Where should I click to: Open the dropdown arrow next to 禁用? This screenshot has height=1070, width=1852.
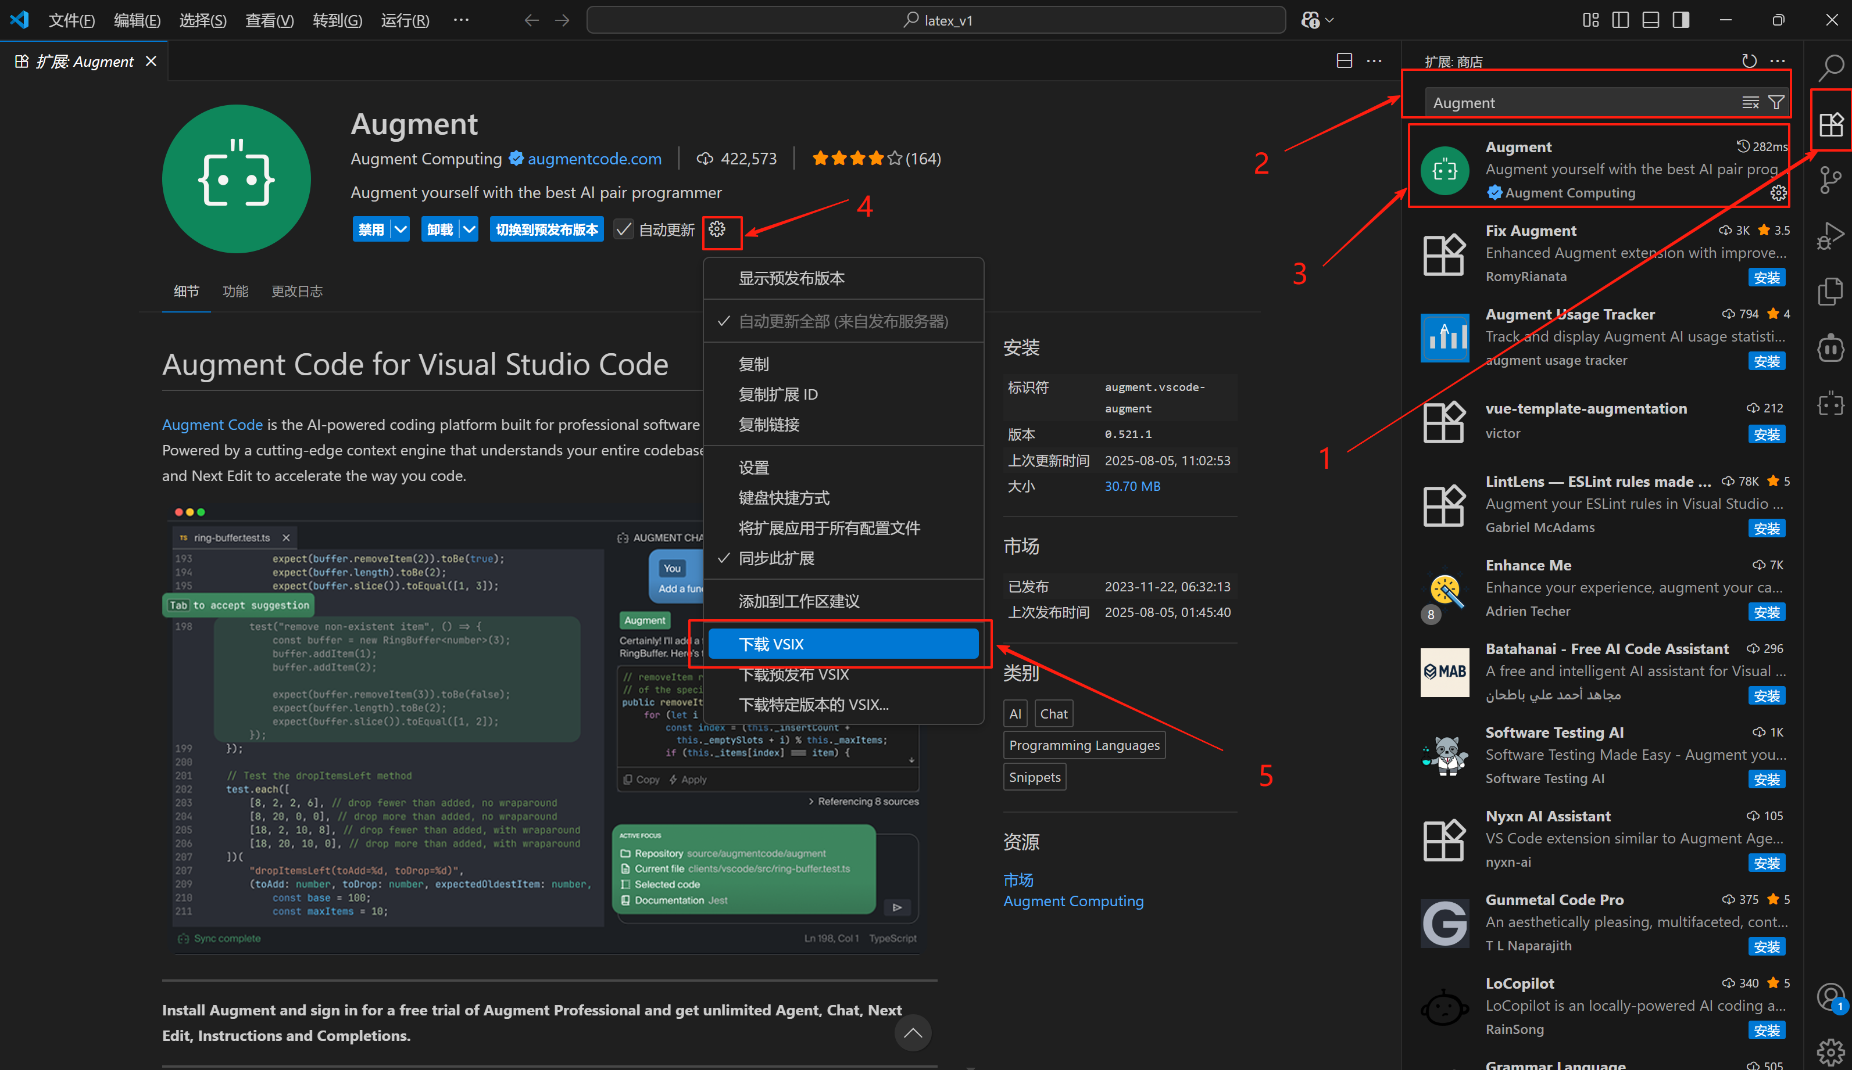(401, 229)
